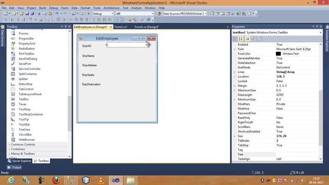Expand the Margin property
Image resolution: width=329 pixels, height=185 pixels.
(x=234, y=86)
